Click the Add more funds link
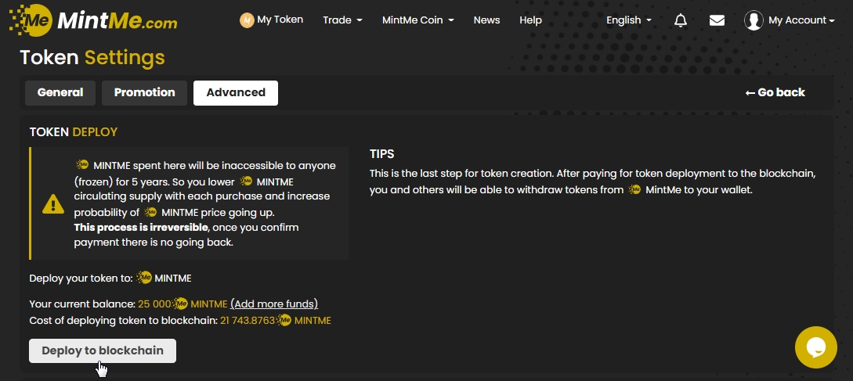The image size is (853, 381). 274,304
